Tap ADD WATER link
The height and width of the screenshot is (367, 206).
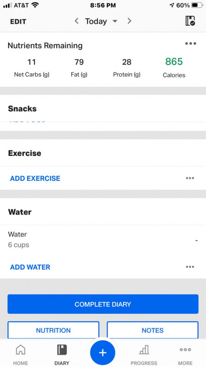[30, 267]
